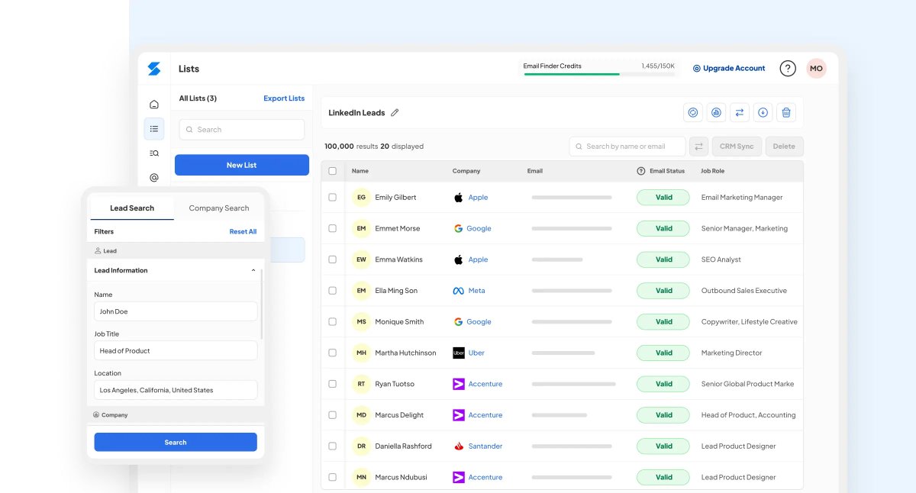Screen dimensions: 916x493
Task: Focus the Search by name or email field
Action: [627, 147]
